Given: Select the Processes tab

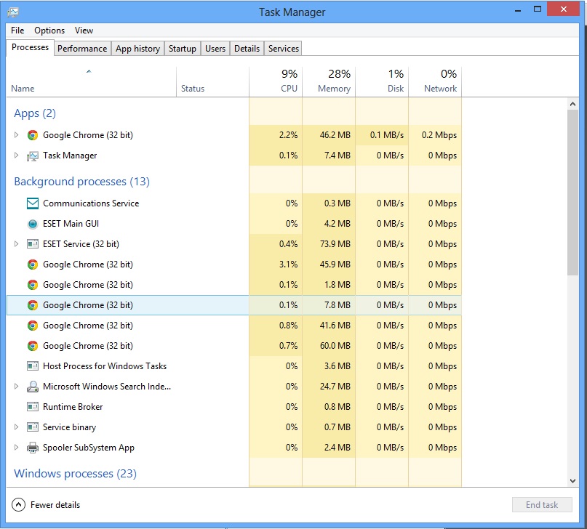Looking at the screenshot, I should tap(31, 47).
